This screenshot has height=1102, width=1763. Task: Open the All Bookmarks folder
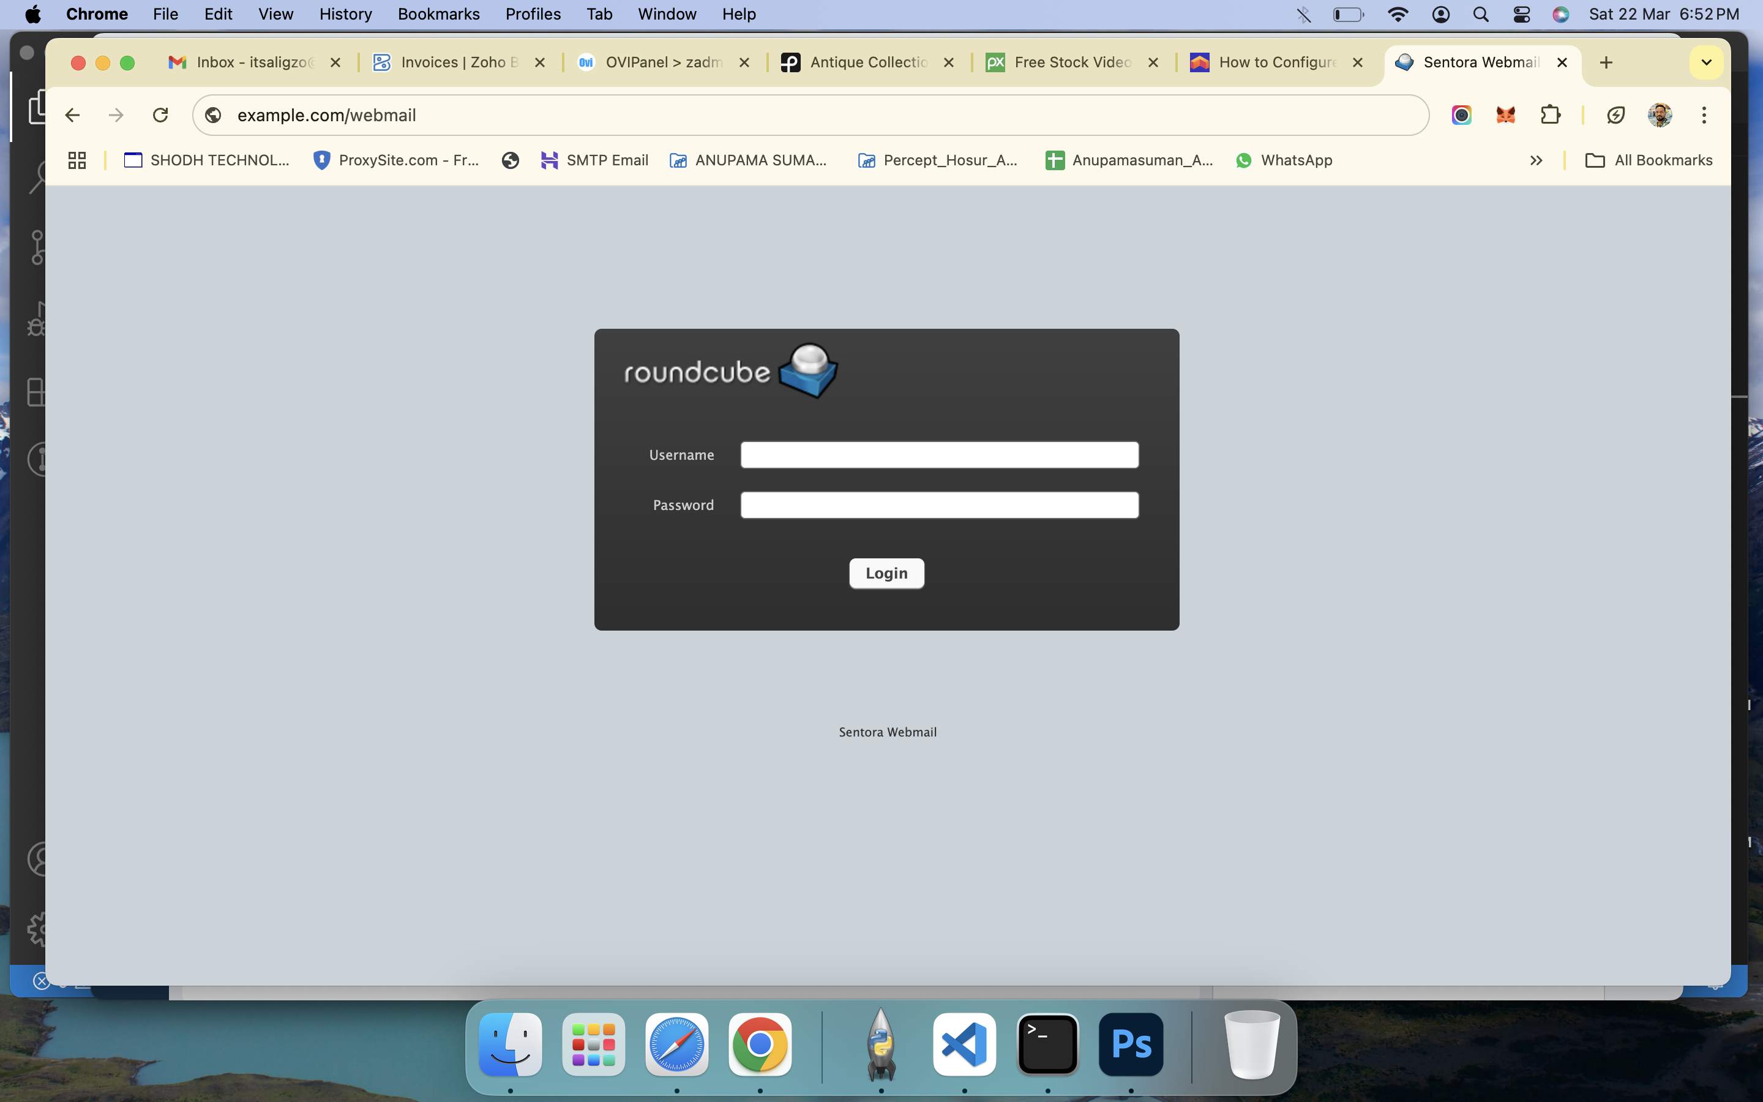pyautogui.click(x=1649, y=160)
